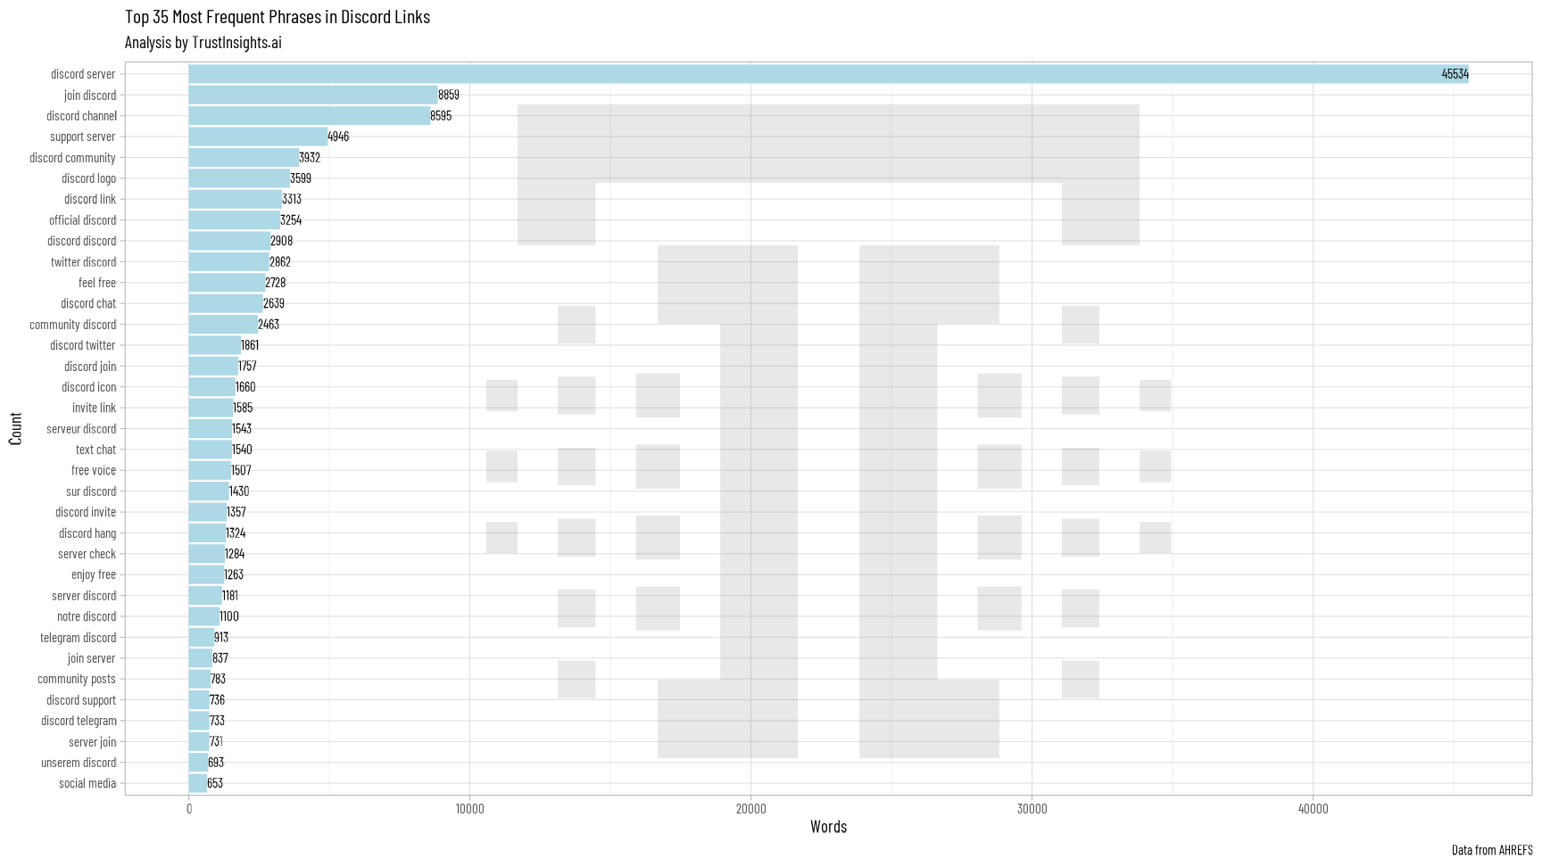This screenshot has width=1542, height=867.
Task: Click the 0 x-axis tick label
Action: point(189,809)
